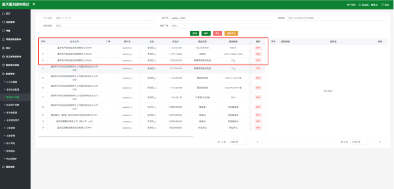394x189 pixels.
Task: Click the table horizontal scrollbar
Action: click(116, 136)
